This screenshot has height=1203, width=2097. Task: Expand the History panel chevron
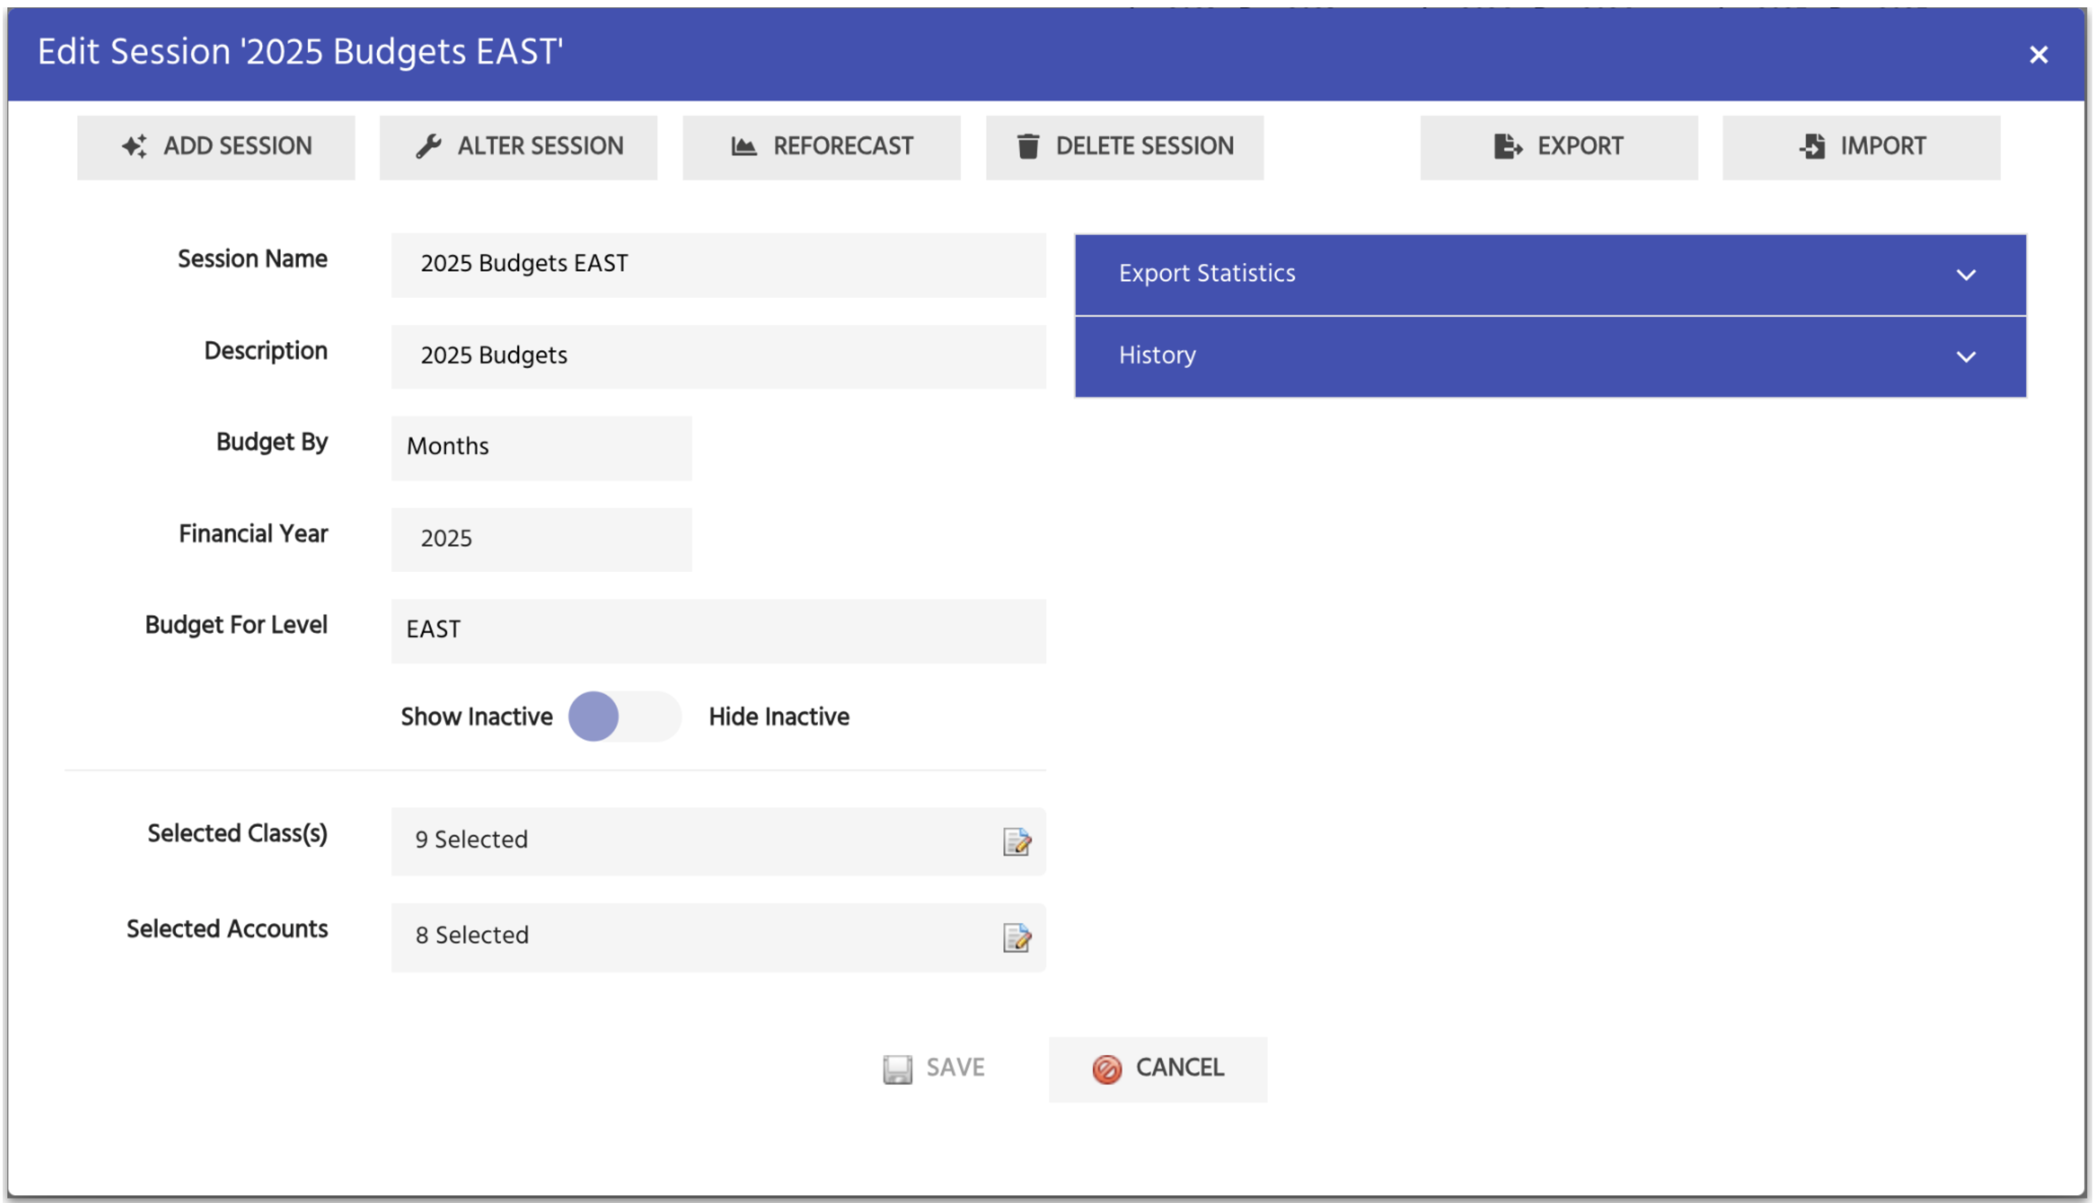coord(1967,357)
